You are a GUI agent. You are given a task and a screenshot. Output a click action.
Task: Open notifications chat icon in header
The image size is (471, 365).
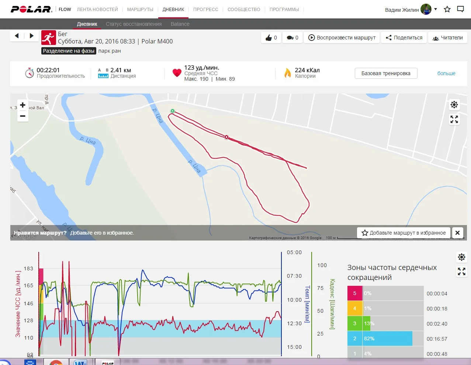[x=460, y=9]
